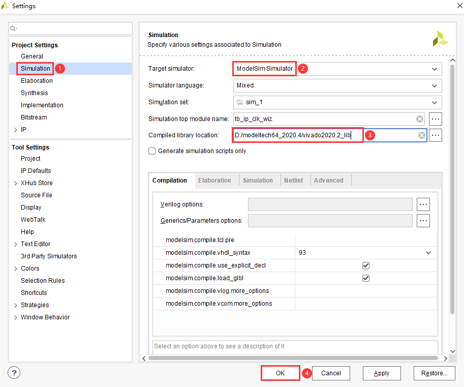Expand the Text Editor node
Screen dimensions: 464x387
pyautogui.click(x=16, y=244)
